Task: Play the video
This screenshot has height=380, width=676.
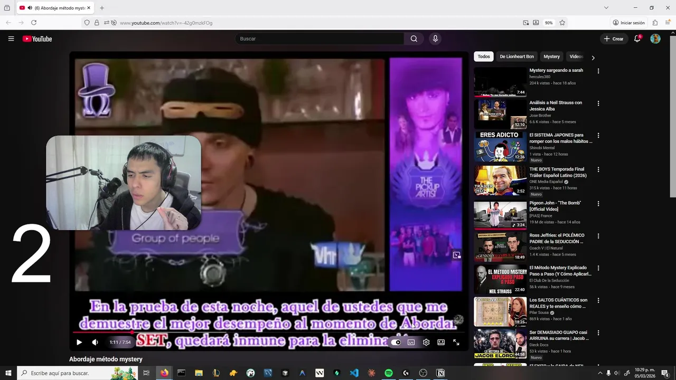Action: point(79,342)
